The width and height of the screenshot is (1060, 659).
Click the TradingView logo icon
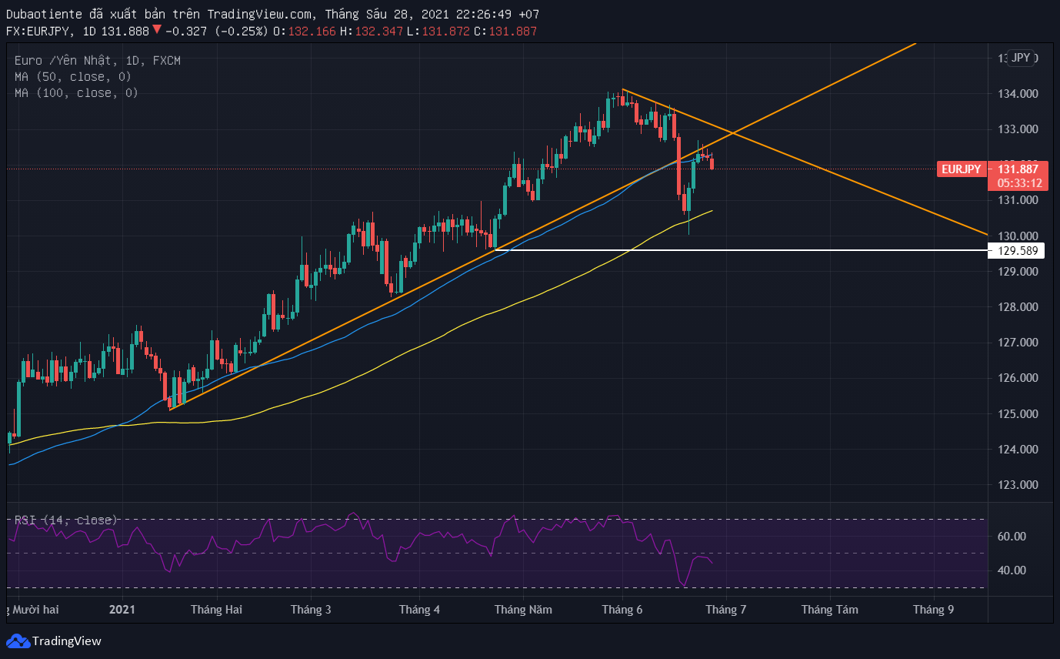(17, 641)
